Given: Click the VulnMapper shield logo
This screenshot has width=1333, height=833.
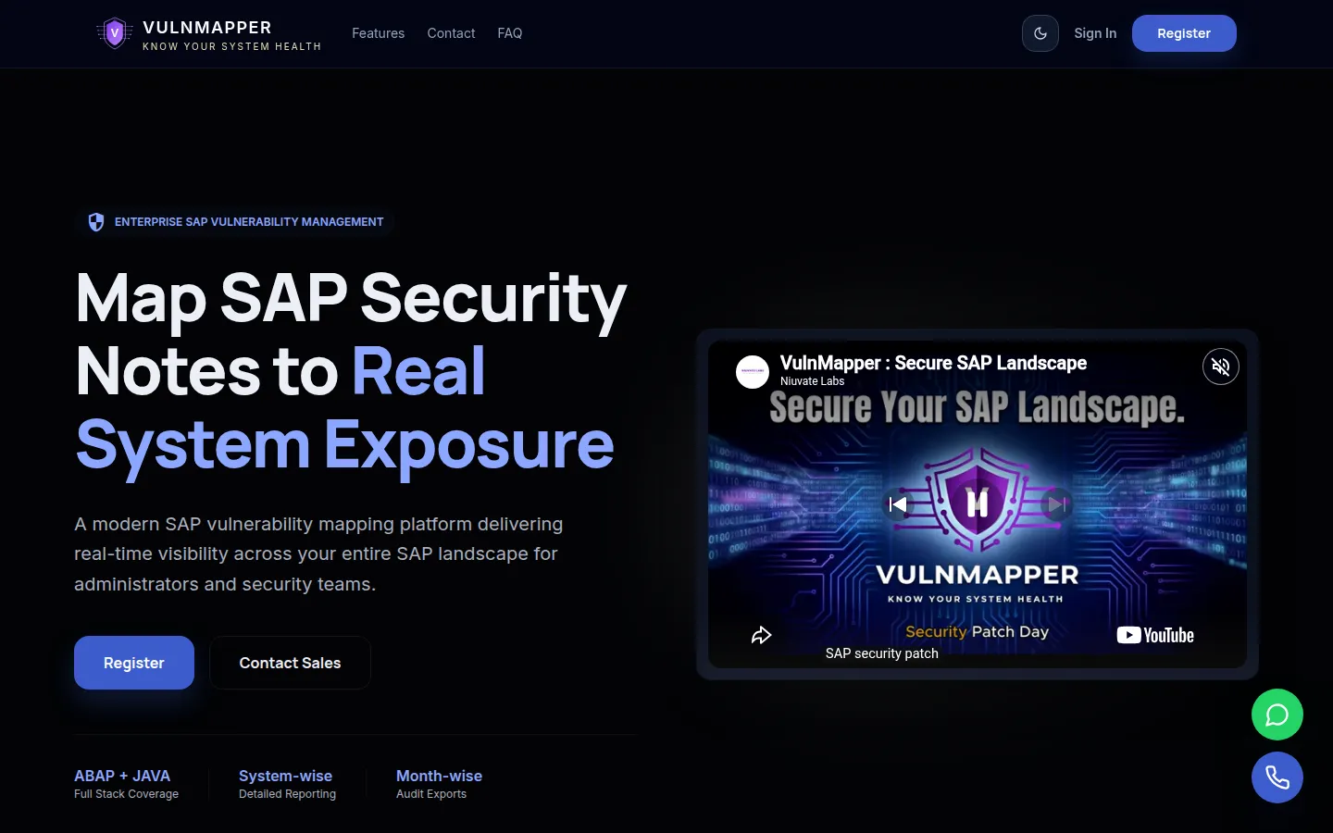Looking at the screenshot, I should (115, 33).
